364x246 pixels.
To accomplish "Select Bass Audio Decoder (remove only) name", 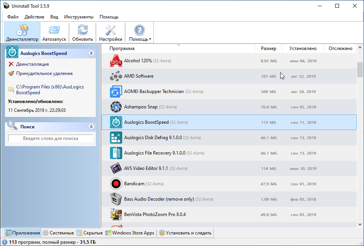I will point(159,199).
